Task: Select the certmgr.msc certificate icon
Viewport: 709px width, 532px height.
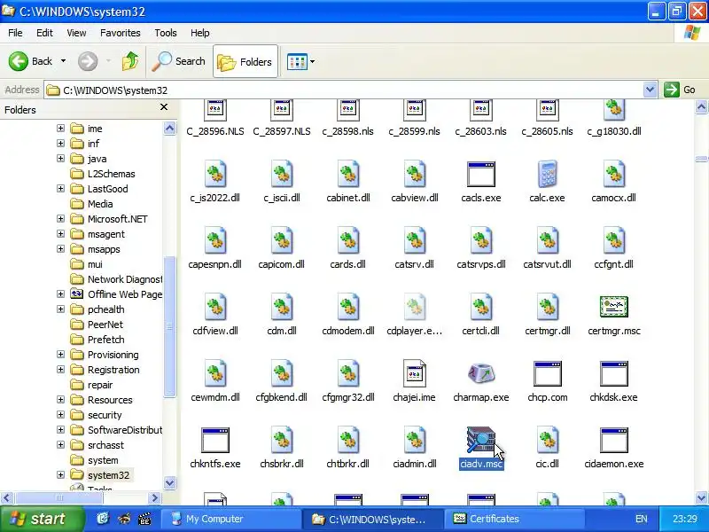Action: [x=613, y=307]
